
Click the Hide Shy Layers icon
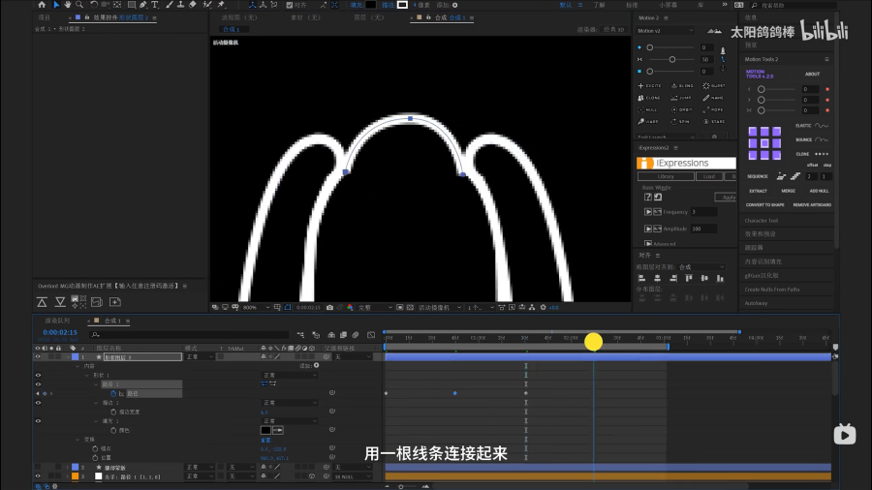tap(331, 334)
